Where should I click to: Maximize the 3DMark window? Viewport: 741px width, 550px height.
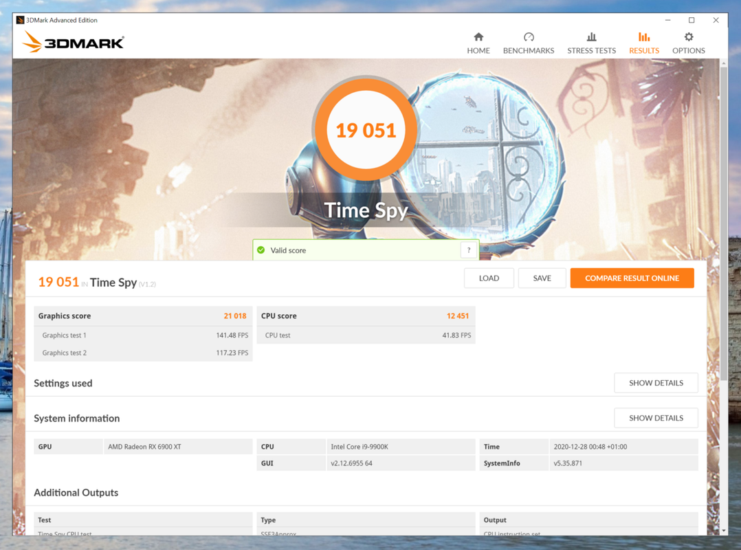click(692, 20)
